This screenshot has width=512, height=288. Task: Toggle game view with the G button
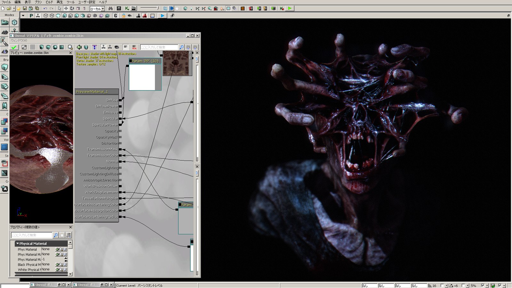tap(116, 15)
